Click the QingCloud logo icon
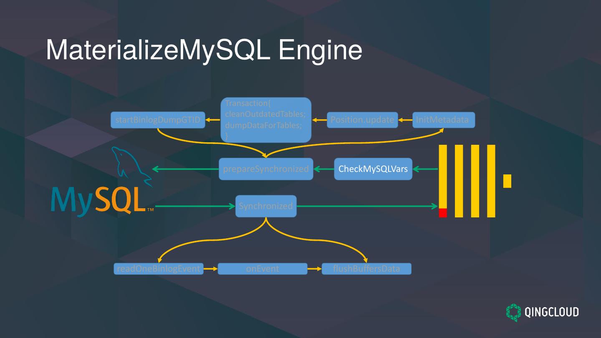This screenshot has width=601, height=338. (514, 312)
